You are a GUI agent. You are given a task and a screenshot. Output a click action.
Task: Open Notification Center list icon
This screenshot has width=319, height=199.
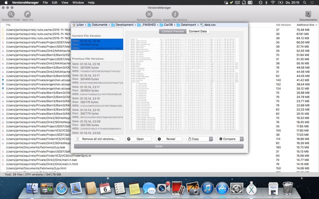tap(311, 3)
